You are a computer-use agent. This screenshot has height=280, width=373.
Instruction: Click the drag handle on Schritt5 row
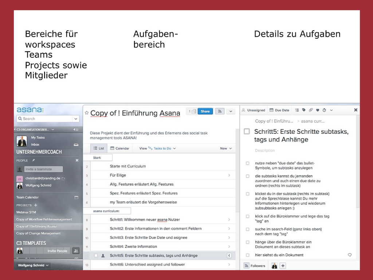[x=87, y=256]
